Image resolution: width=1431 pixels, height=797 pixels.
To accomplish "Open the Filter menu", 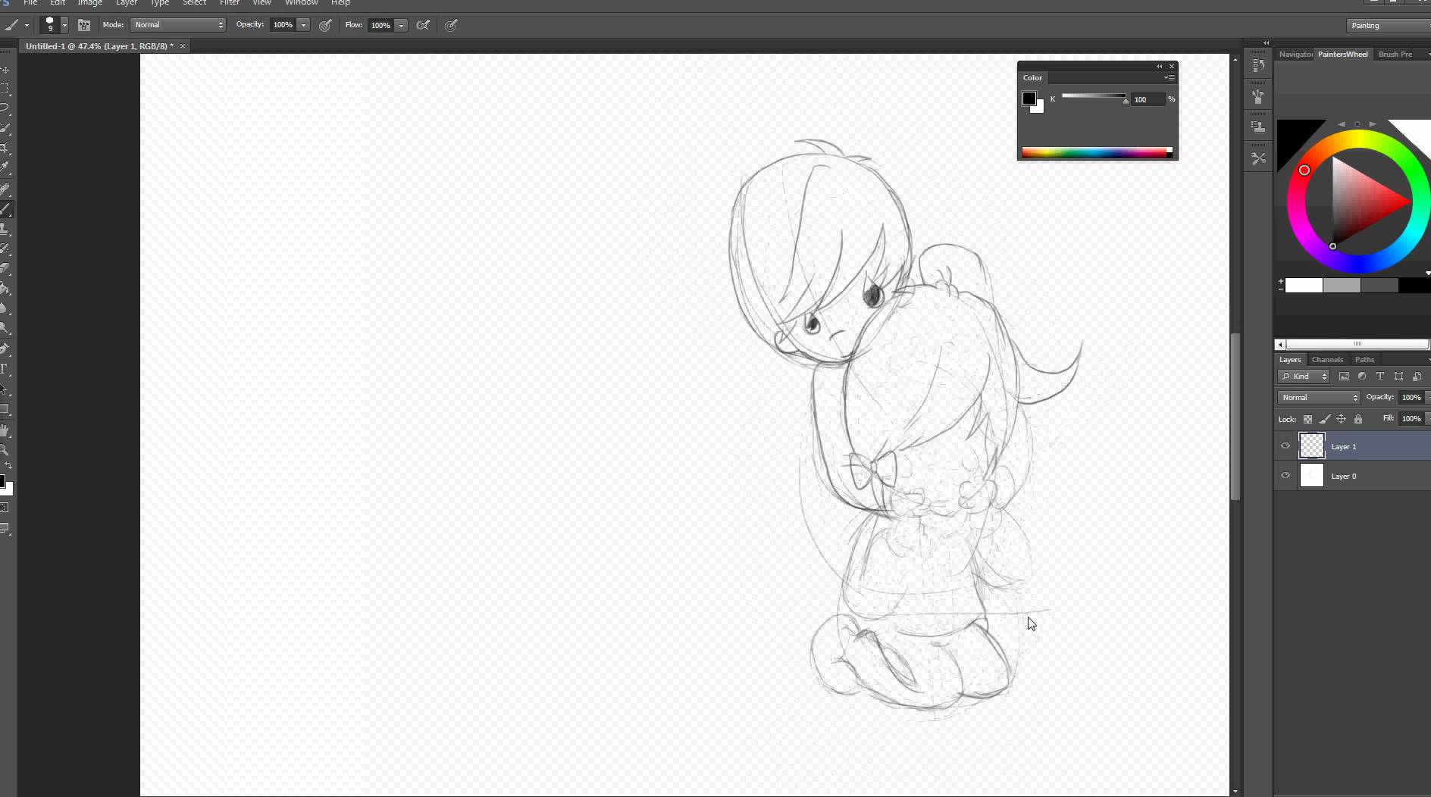I will [230, 3].
